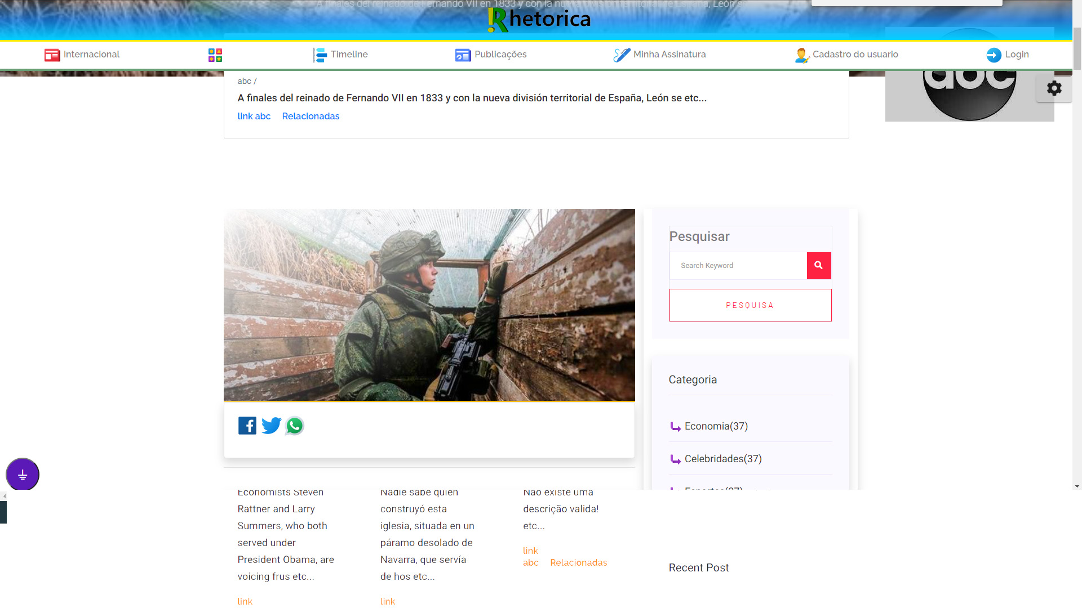Click the Rhetorica logo
The height and width of the screenshot is (608, 1082).
pos(539,19)
